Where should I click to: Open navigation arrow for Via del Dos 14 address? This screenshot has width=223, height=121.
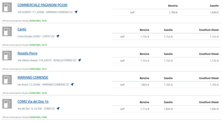pos(58,109)
